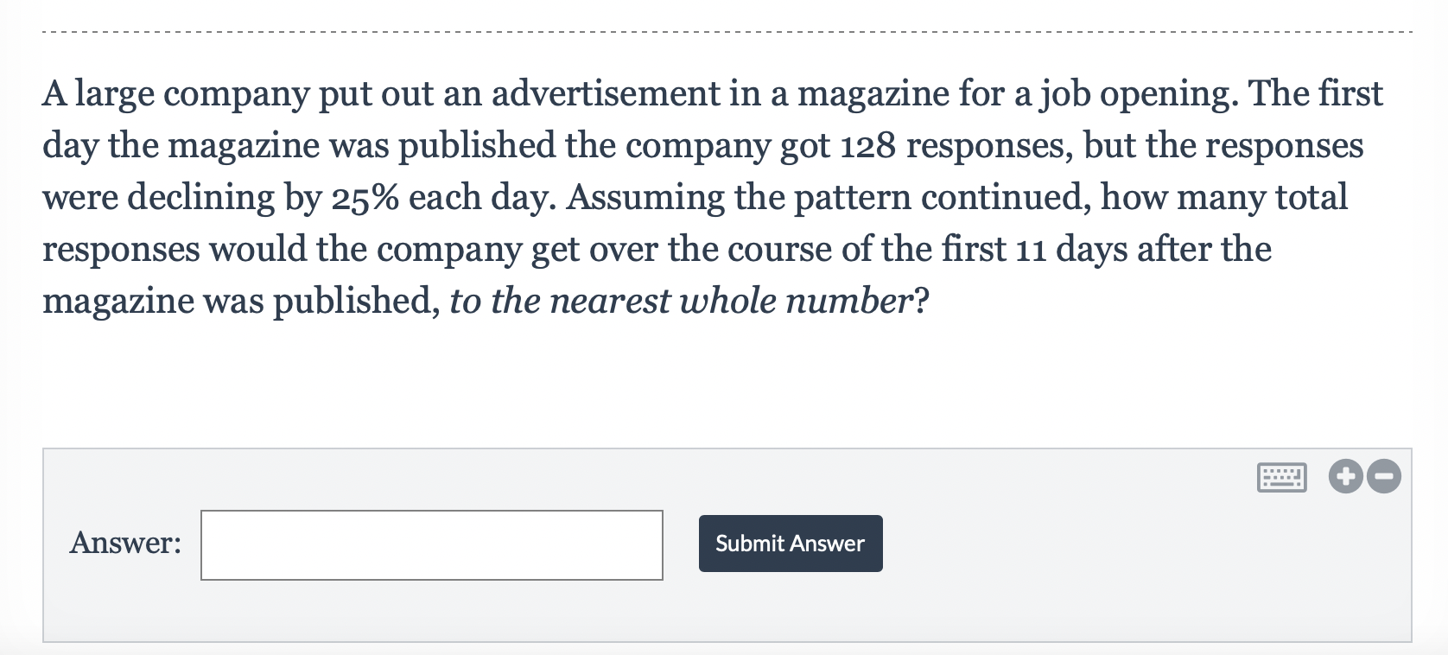Submit your response for the magazine problem

click(x=789, y=543)
